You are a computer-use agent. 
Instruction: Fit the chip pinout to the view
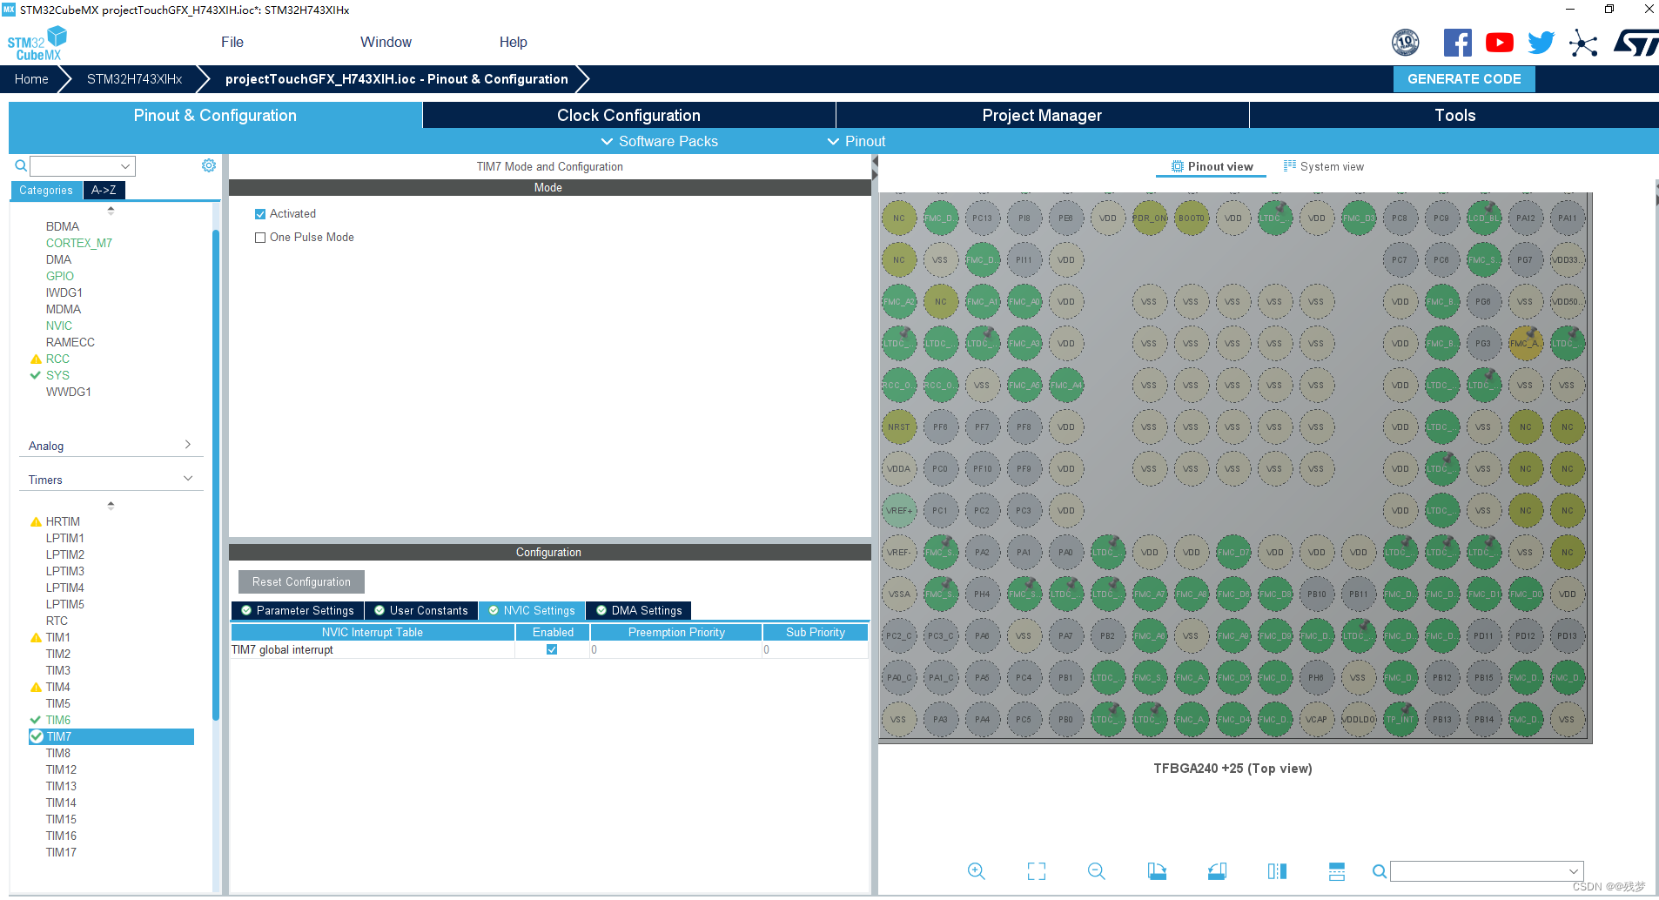1036,871
